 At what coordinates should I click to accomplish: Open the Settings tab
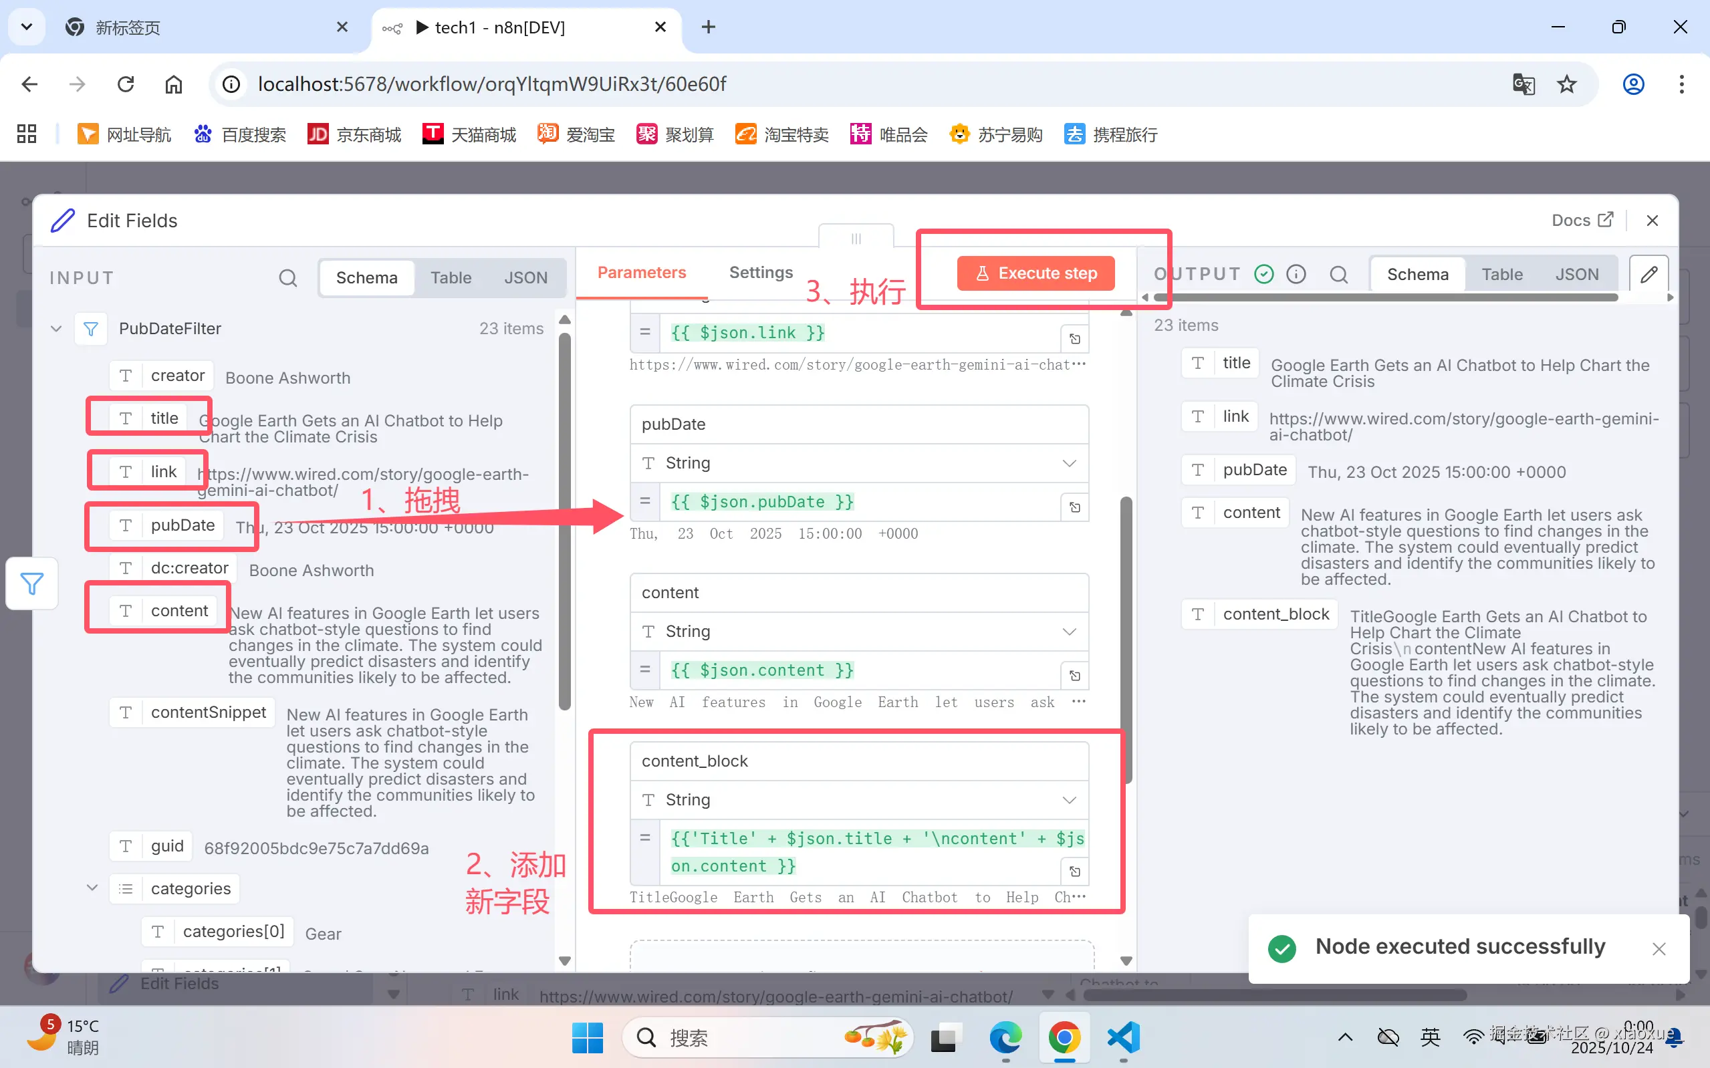tap(761, 273)
